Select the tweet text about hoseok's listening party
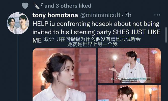Viewport: 168px width, 101px height. click(96, 32)
